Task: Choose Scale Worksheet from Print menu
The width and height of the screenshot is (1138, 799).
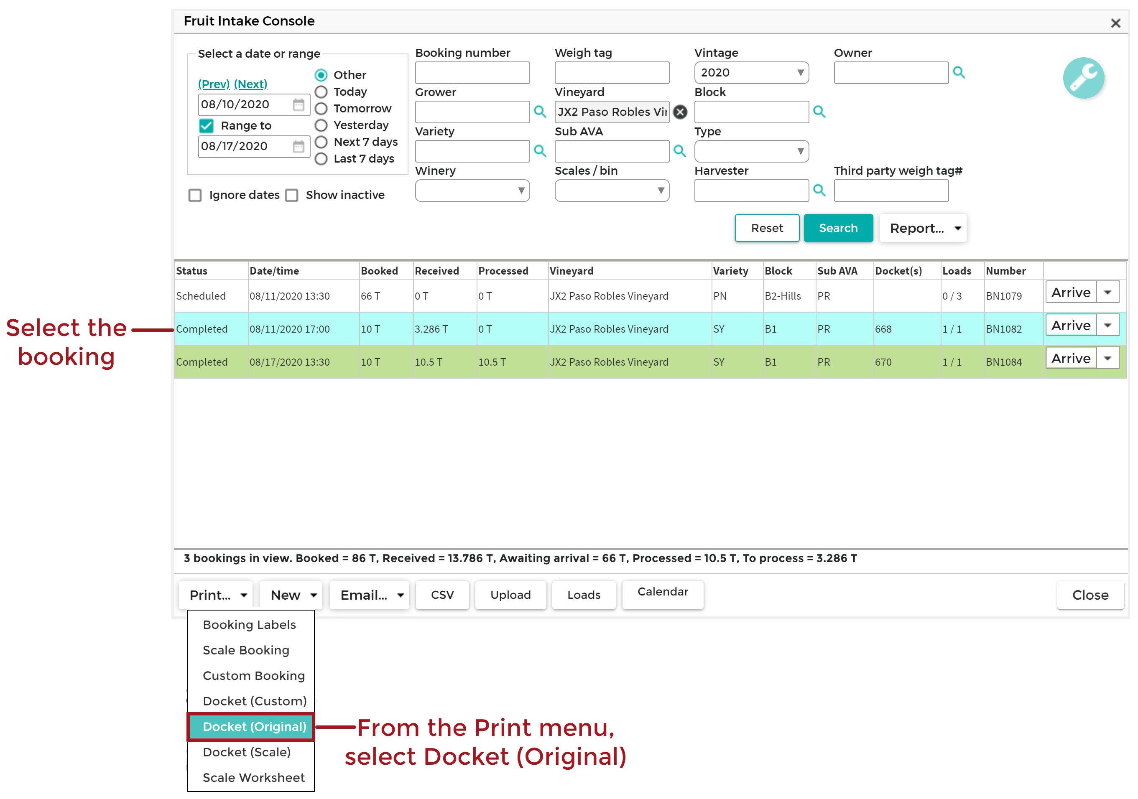Action: coord(251,777)
